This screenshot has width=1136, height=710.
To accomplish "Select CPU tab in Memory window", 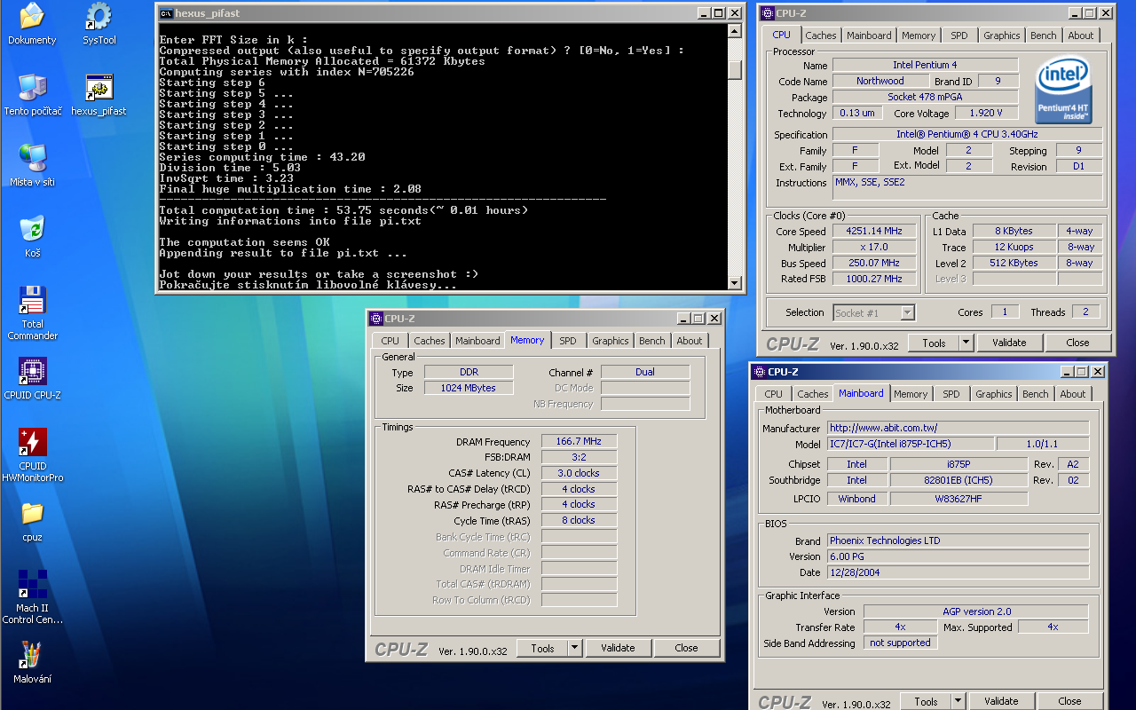I will pos(390,341).
